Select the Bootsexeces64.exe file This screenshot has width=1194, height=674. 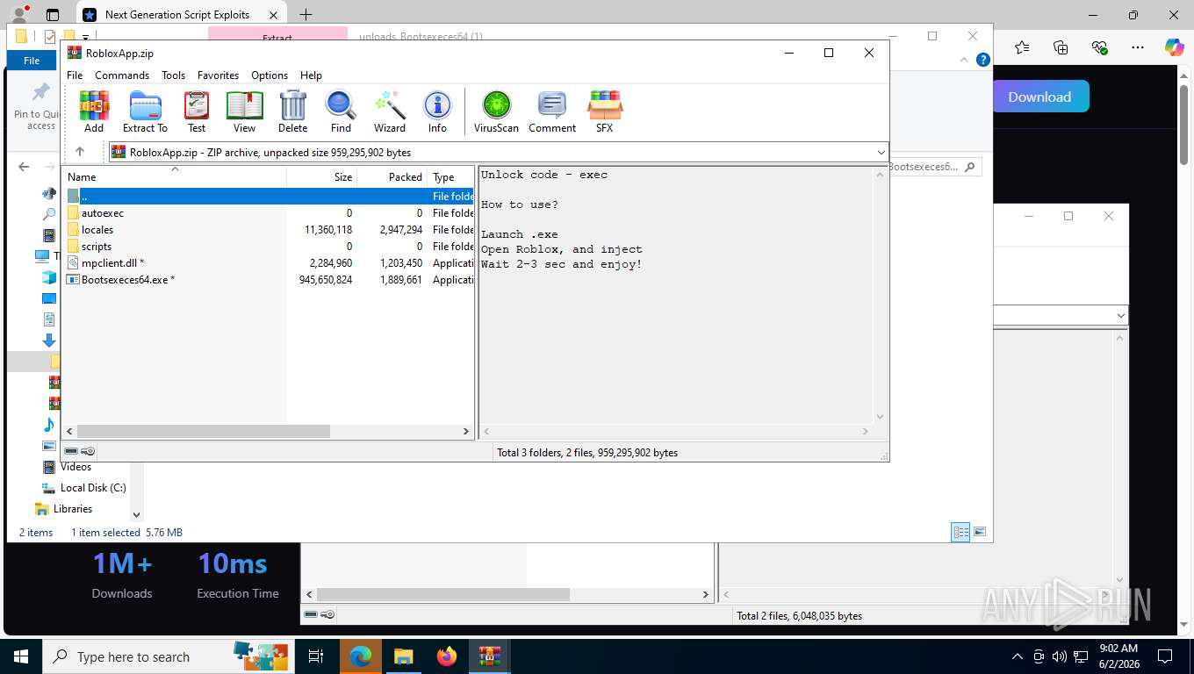tap(269, 280)
